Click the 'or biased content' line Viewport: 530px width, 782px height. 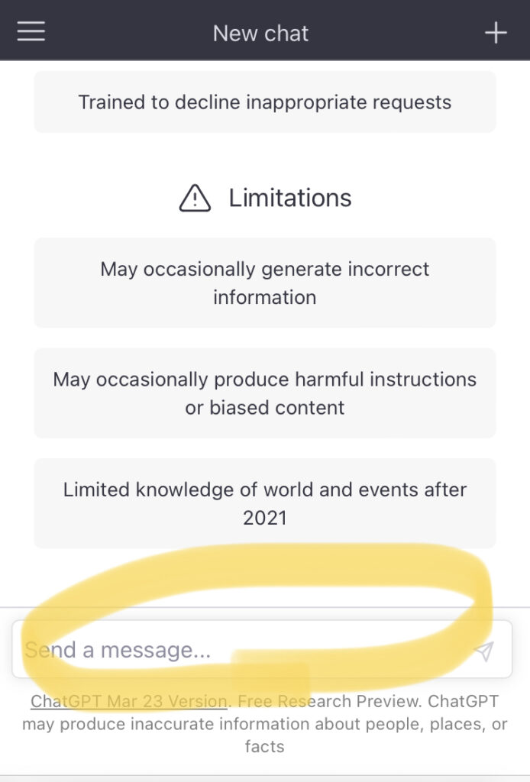click(x=265, y=408)
